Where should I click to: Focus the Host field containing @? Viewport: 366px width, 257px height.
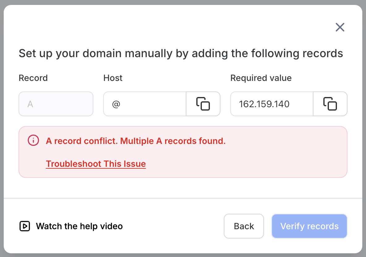pyautogui.click(x=145, y=104)
